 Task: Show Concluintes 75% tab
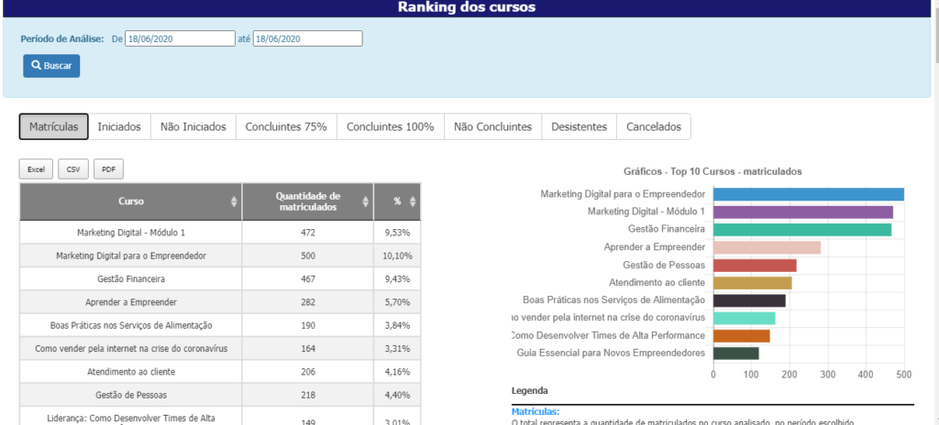286,126
